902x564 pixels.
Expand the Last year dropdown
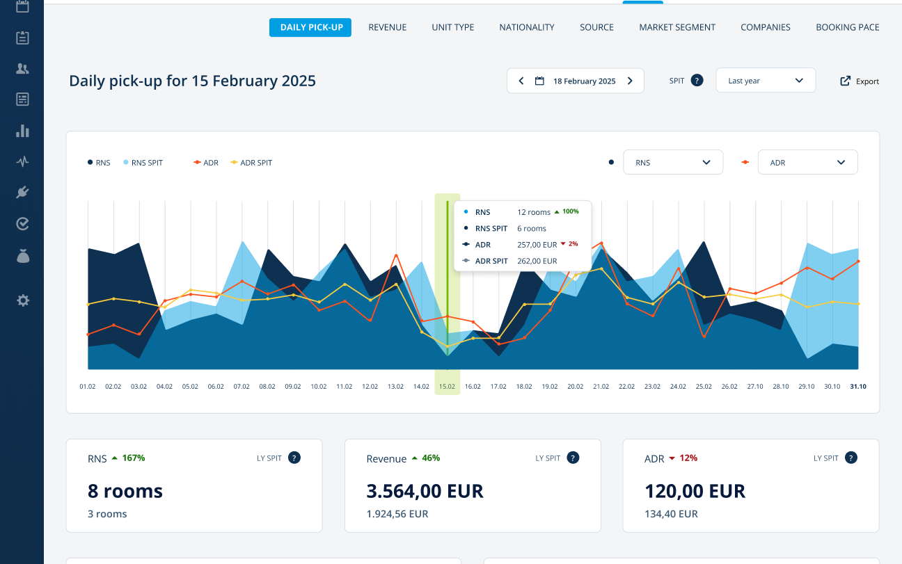(x=766, y=81)
